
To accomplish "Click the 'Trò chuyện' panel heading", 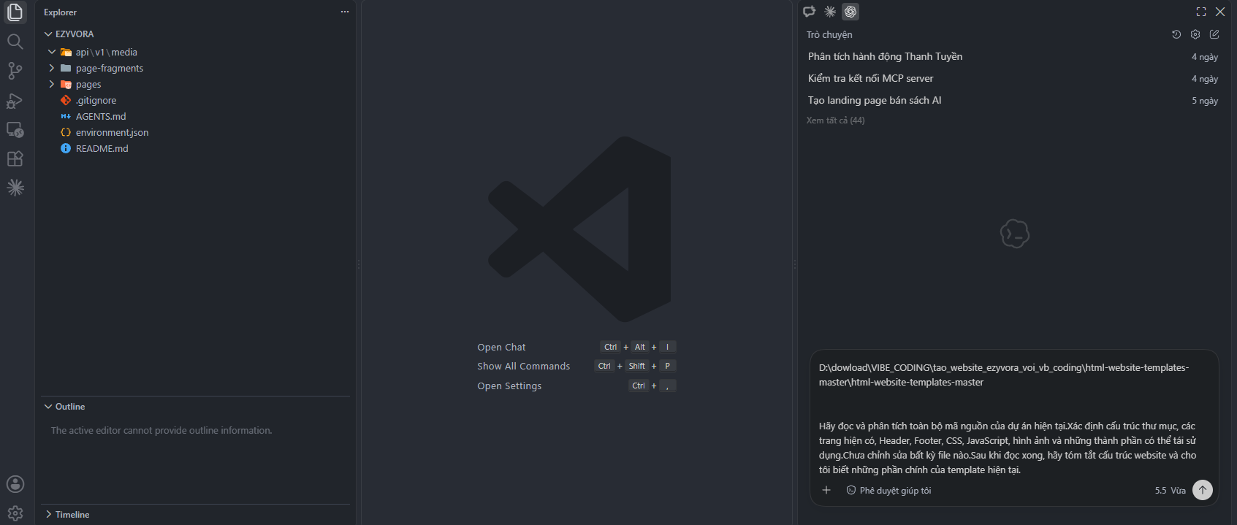I will point(829,34).
